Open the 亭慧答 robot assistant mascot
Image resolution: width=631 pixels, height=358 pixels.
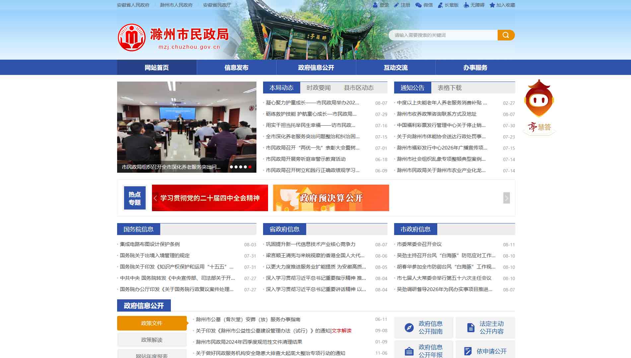[x=539, y=107]
